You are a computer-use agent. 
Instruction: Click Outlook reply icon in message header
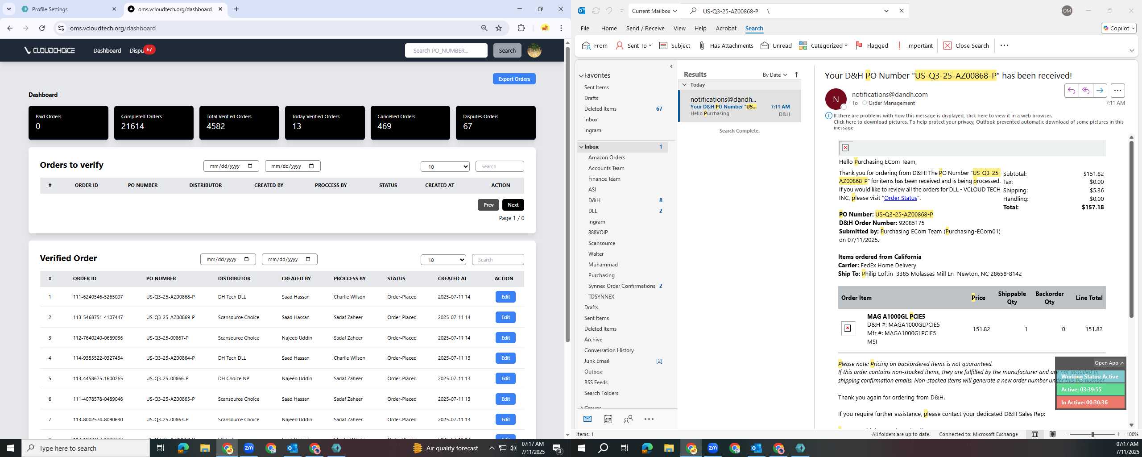click(x=1071, y=91)
